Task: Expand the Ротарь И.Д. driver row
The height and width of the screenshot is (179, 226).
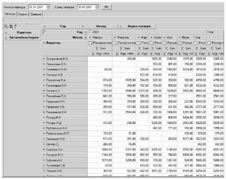Action: pyautogui.click(x=44, y=123)
